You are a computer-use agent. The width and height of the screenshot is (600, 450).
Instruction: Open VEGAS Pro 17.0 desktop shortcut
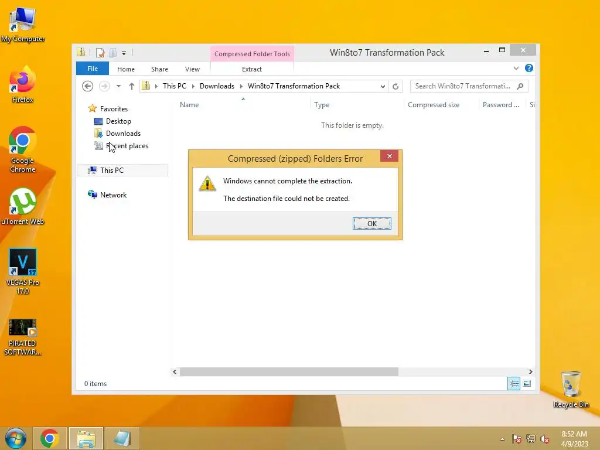23,271
